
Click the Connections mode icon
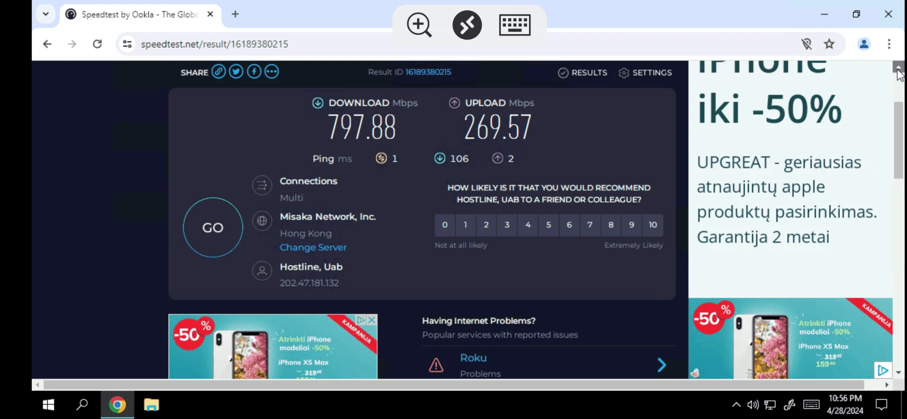point(262,186)
